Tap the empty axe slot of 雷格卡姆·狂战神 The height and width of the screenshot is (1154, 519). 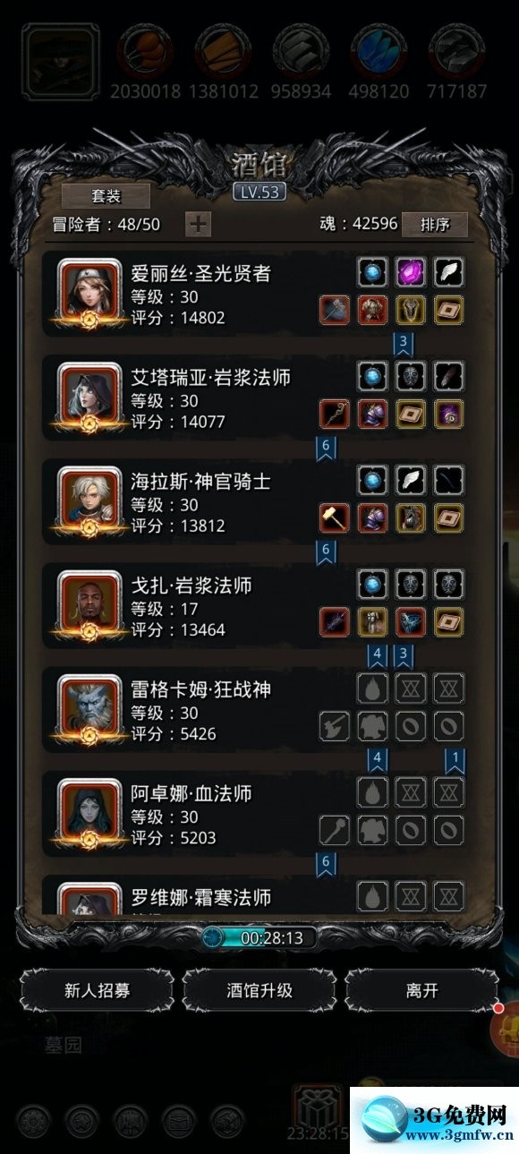[335, 726]
